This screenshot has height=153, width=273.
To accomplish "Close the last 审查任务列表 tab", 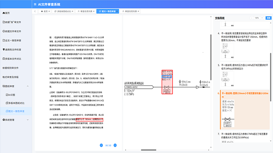I will pyautogui.click(x=138, y=11).
